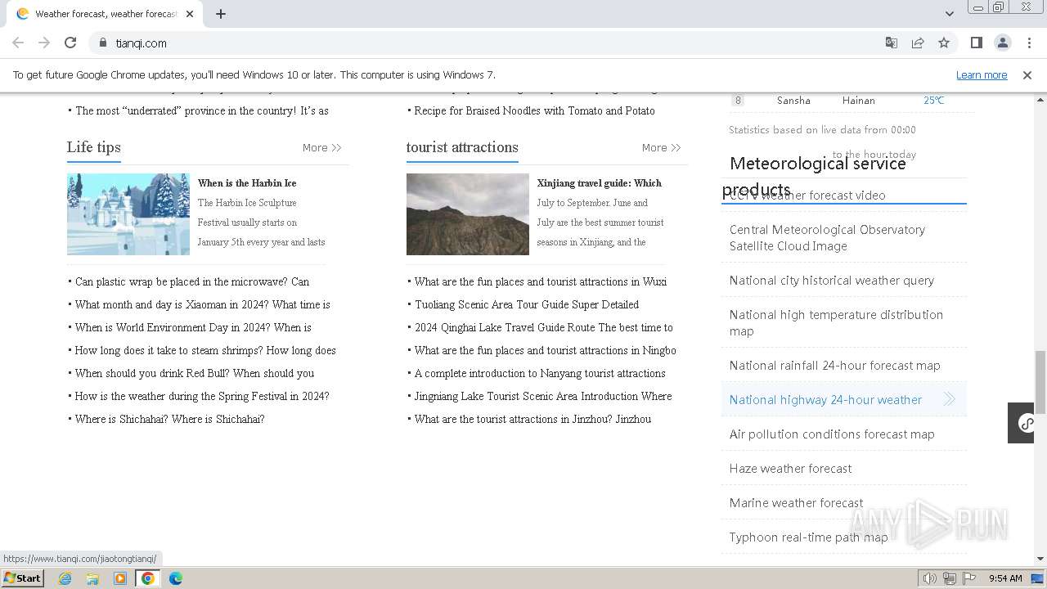1047x589 pixels.
Task: Open More under tourist attractions
Action: pyautogui.click(x=661, y=148)
